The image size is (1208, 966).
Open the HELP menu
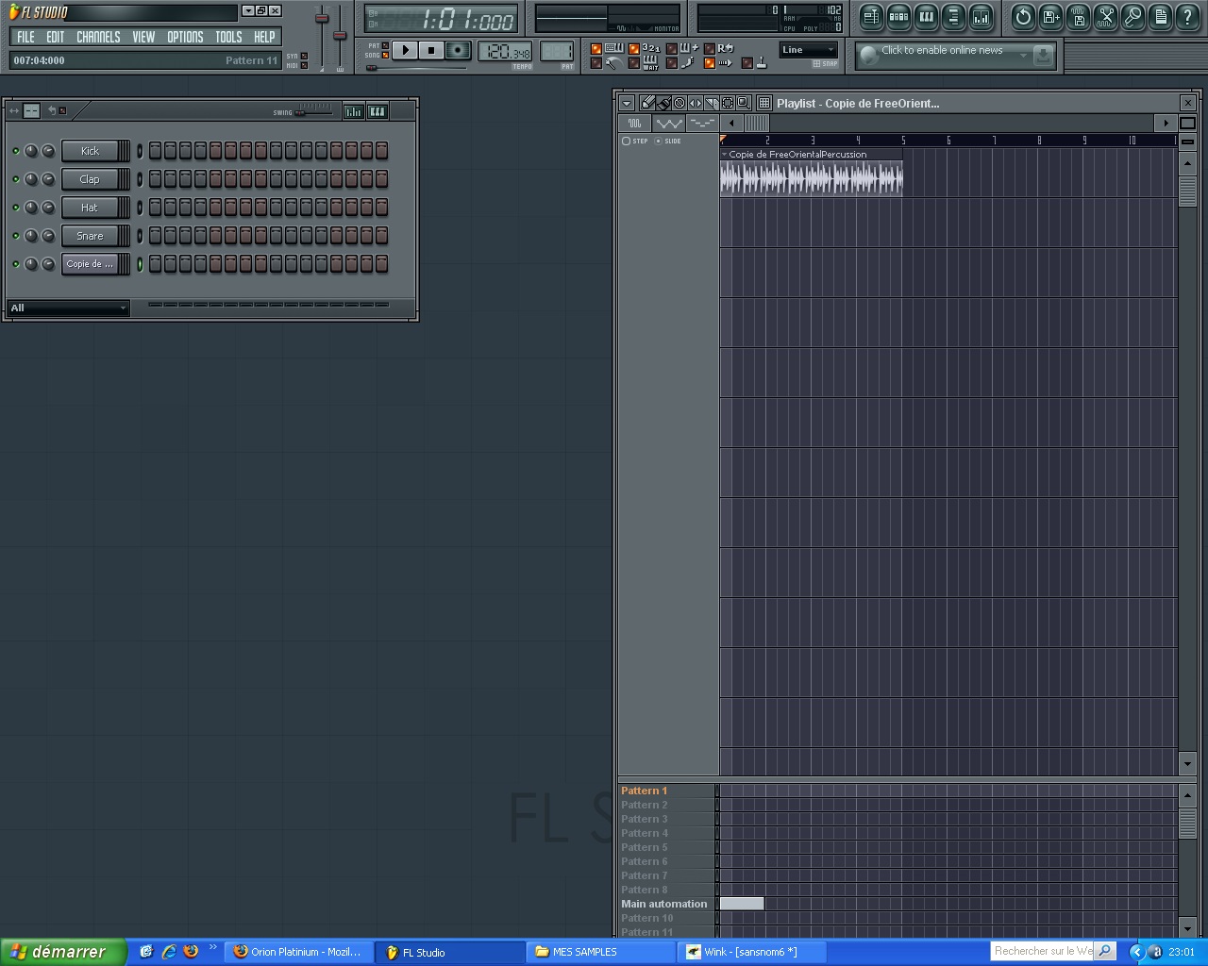264,37
